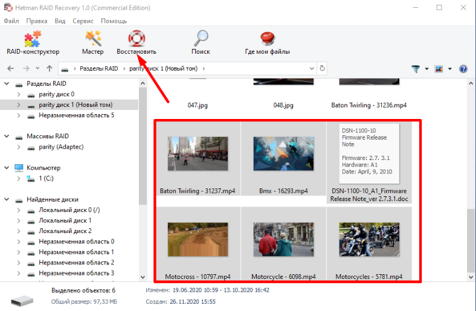
Task: Select Motocross - 10797.mp4 thumbnail
Action: pos(198,239)
